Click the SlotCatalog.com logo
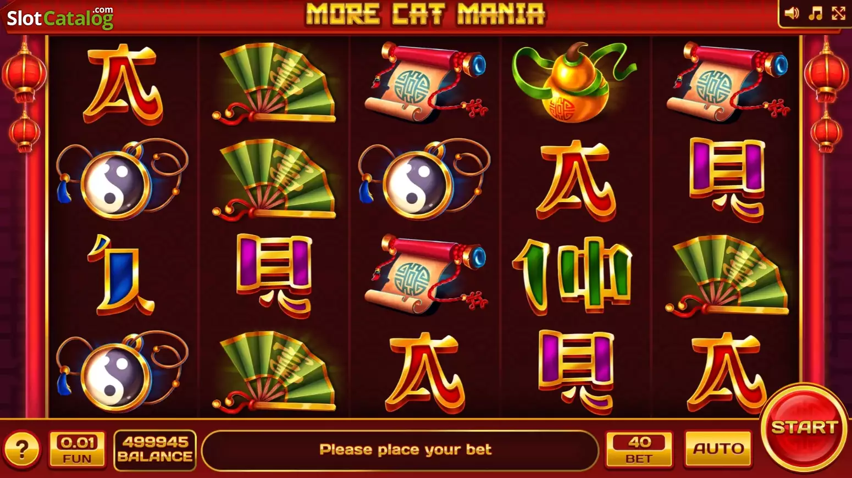Image resolution: width=852 pixels, height=478 pixels. tap(59, 18)
